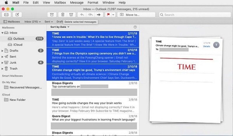This screenshot has height=136, width=233.
Task: Click the Reply All double-arrow icon
Action: click(x=90, y=15)
